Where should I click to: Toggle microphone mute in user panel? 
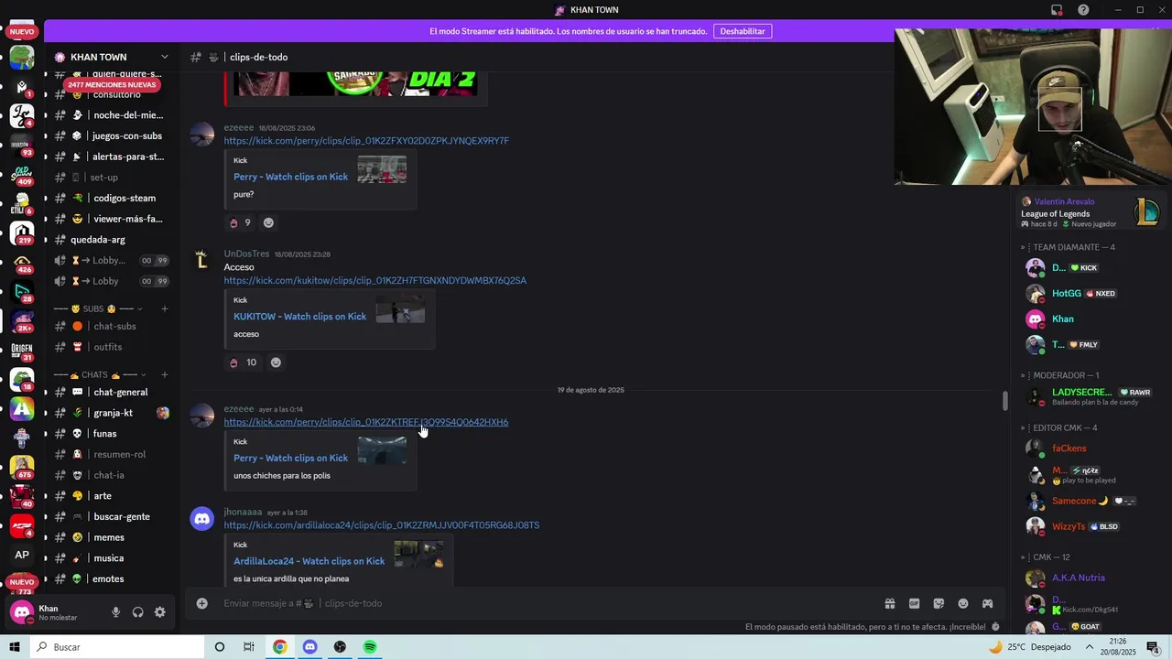coord(115,612)
